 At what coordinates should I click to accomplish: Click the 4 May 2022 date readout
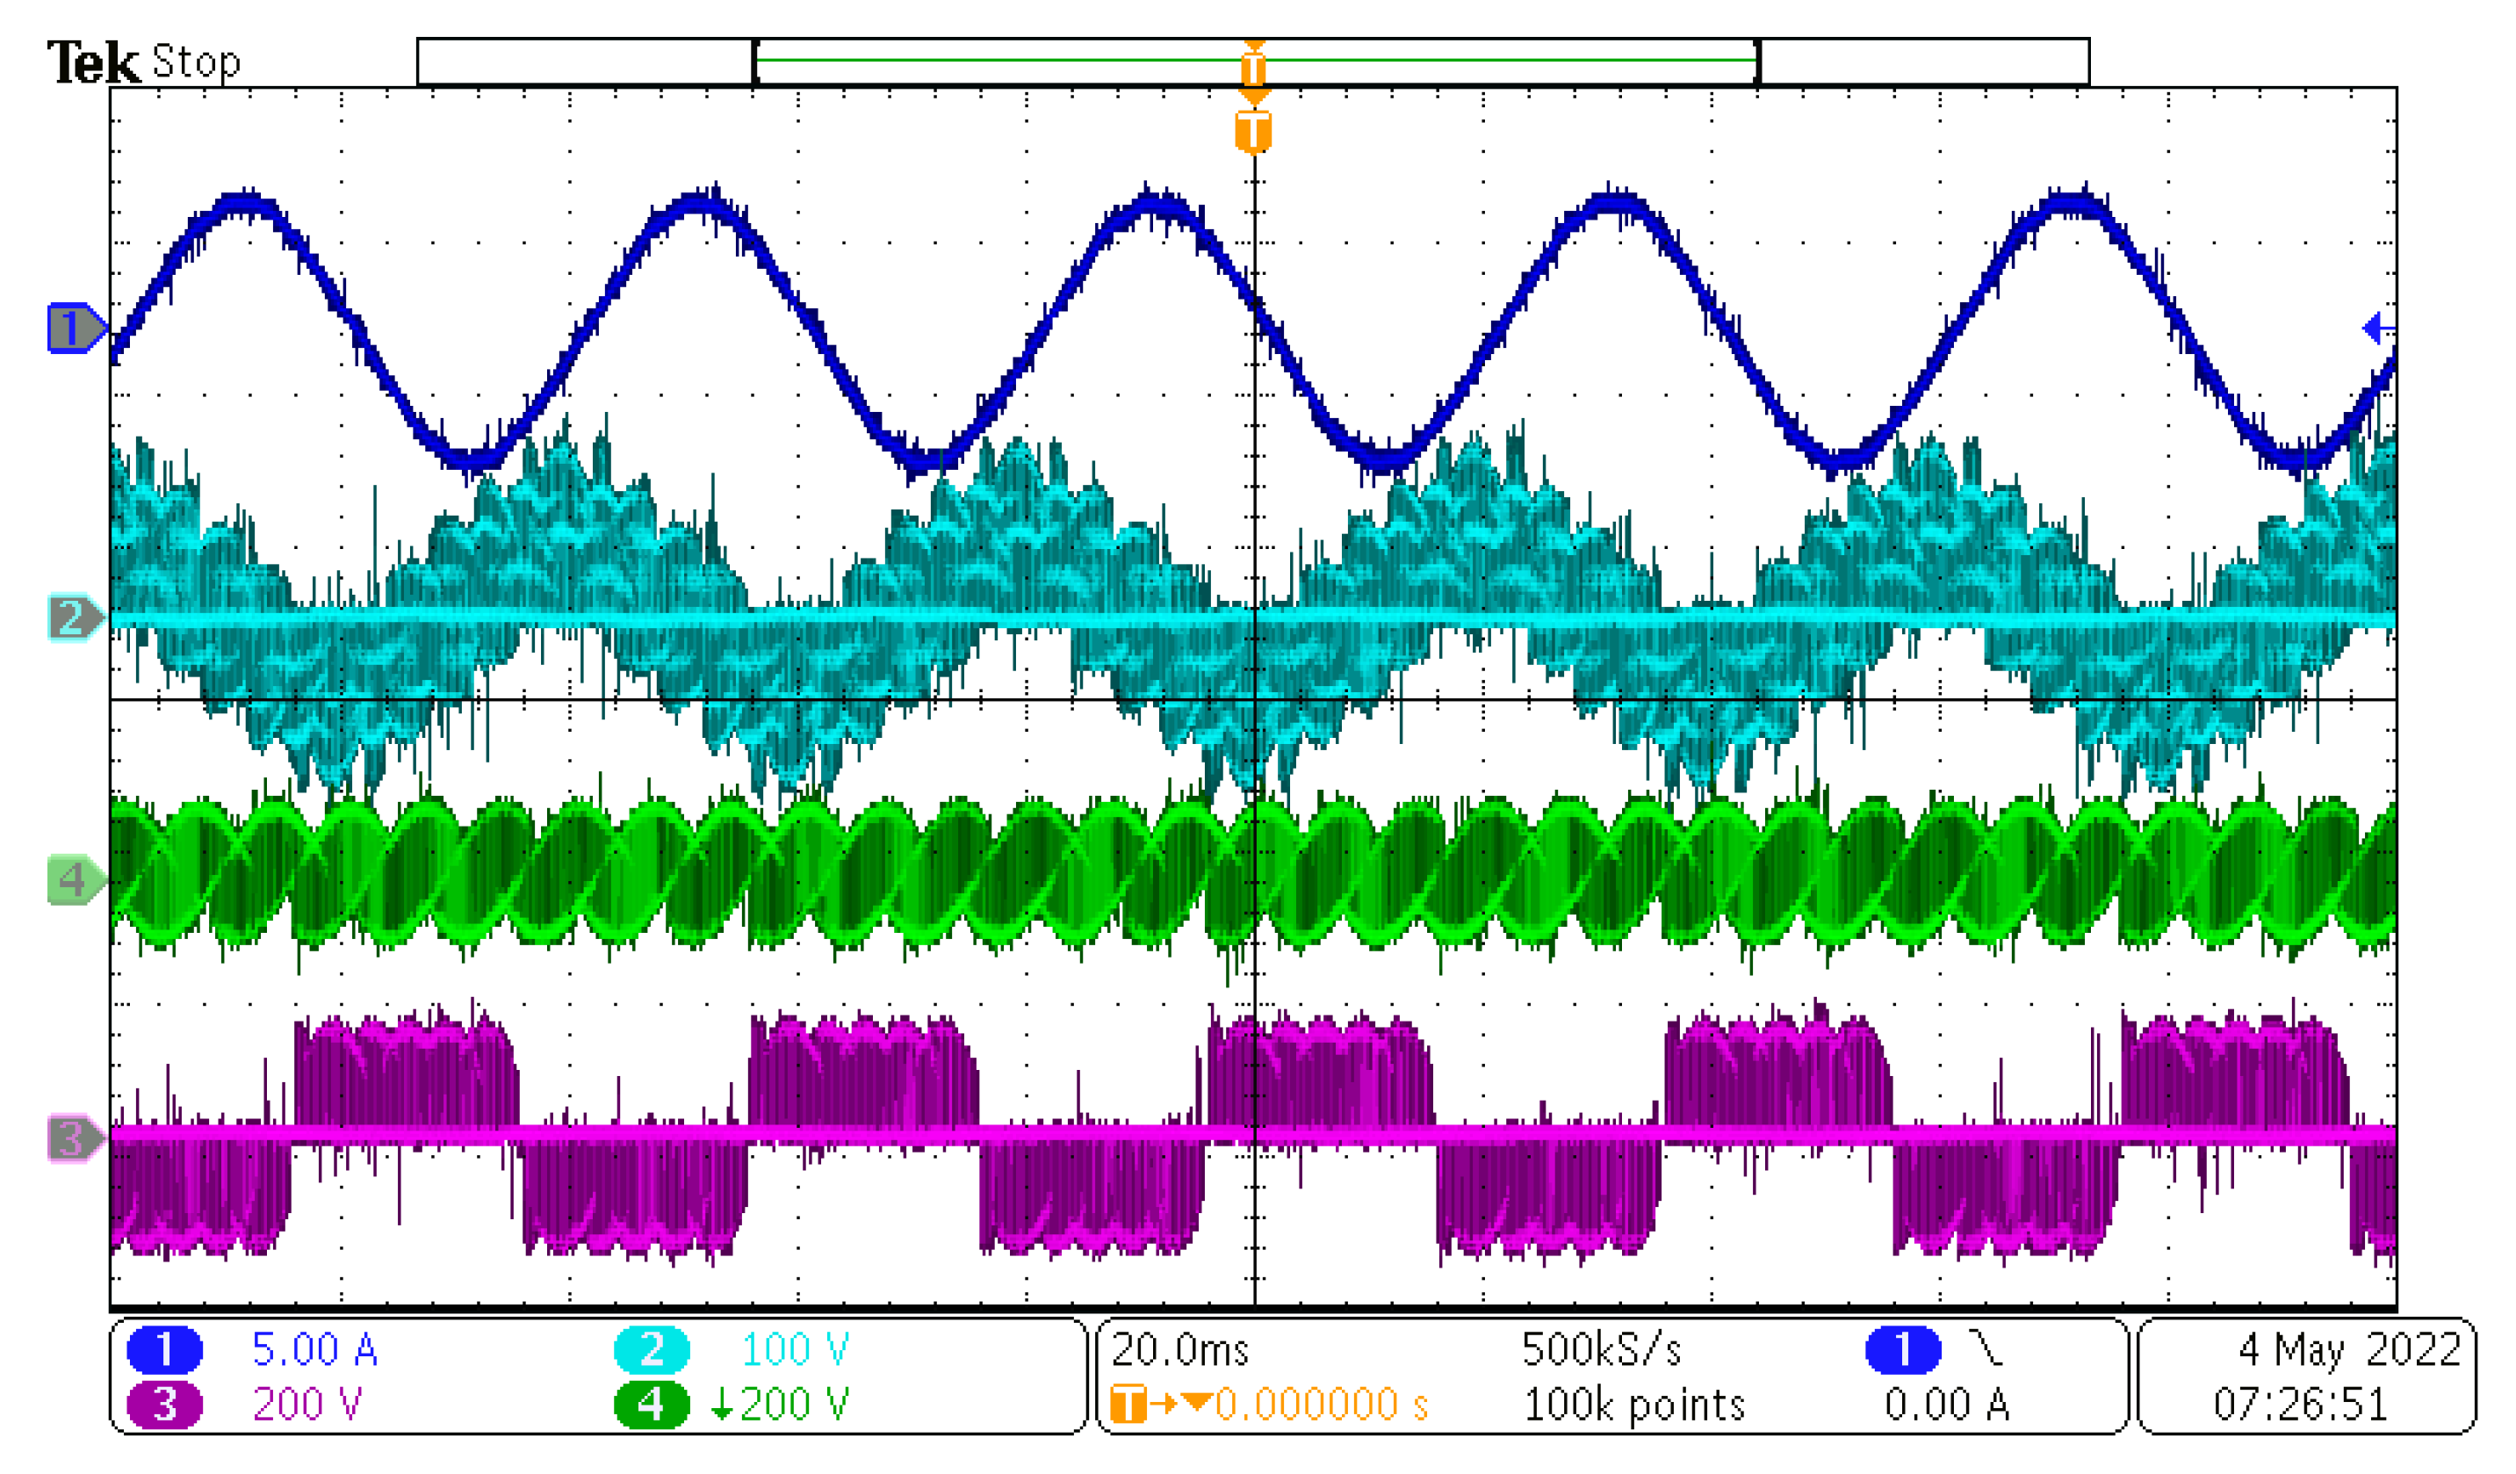click(2350, 1350)
